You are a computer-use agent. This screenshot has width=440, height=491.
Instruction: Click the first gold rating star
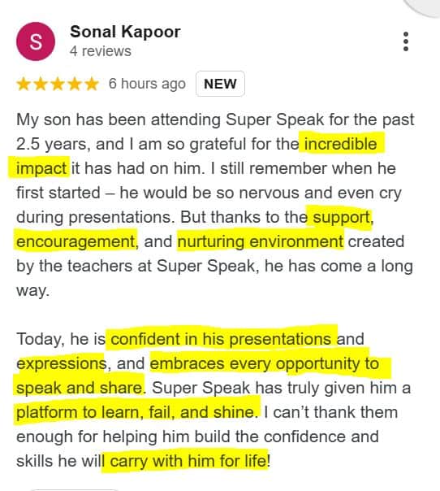point(24,84)
